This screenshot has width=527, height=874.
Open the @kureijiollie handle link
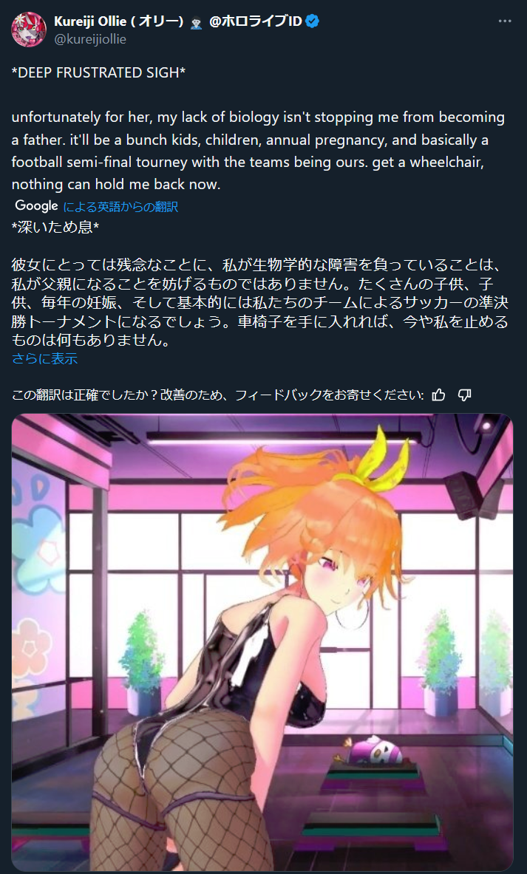(x=89, y=39)
